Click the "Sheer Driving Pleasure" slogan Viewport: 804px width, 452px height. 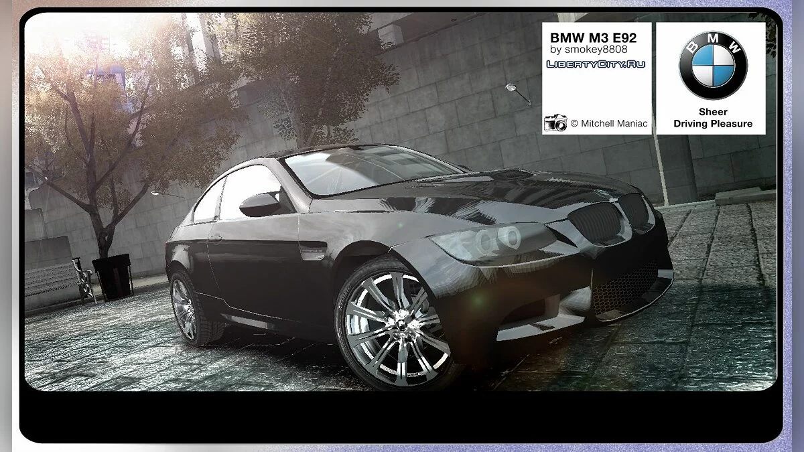tap(712, 118)
